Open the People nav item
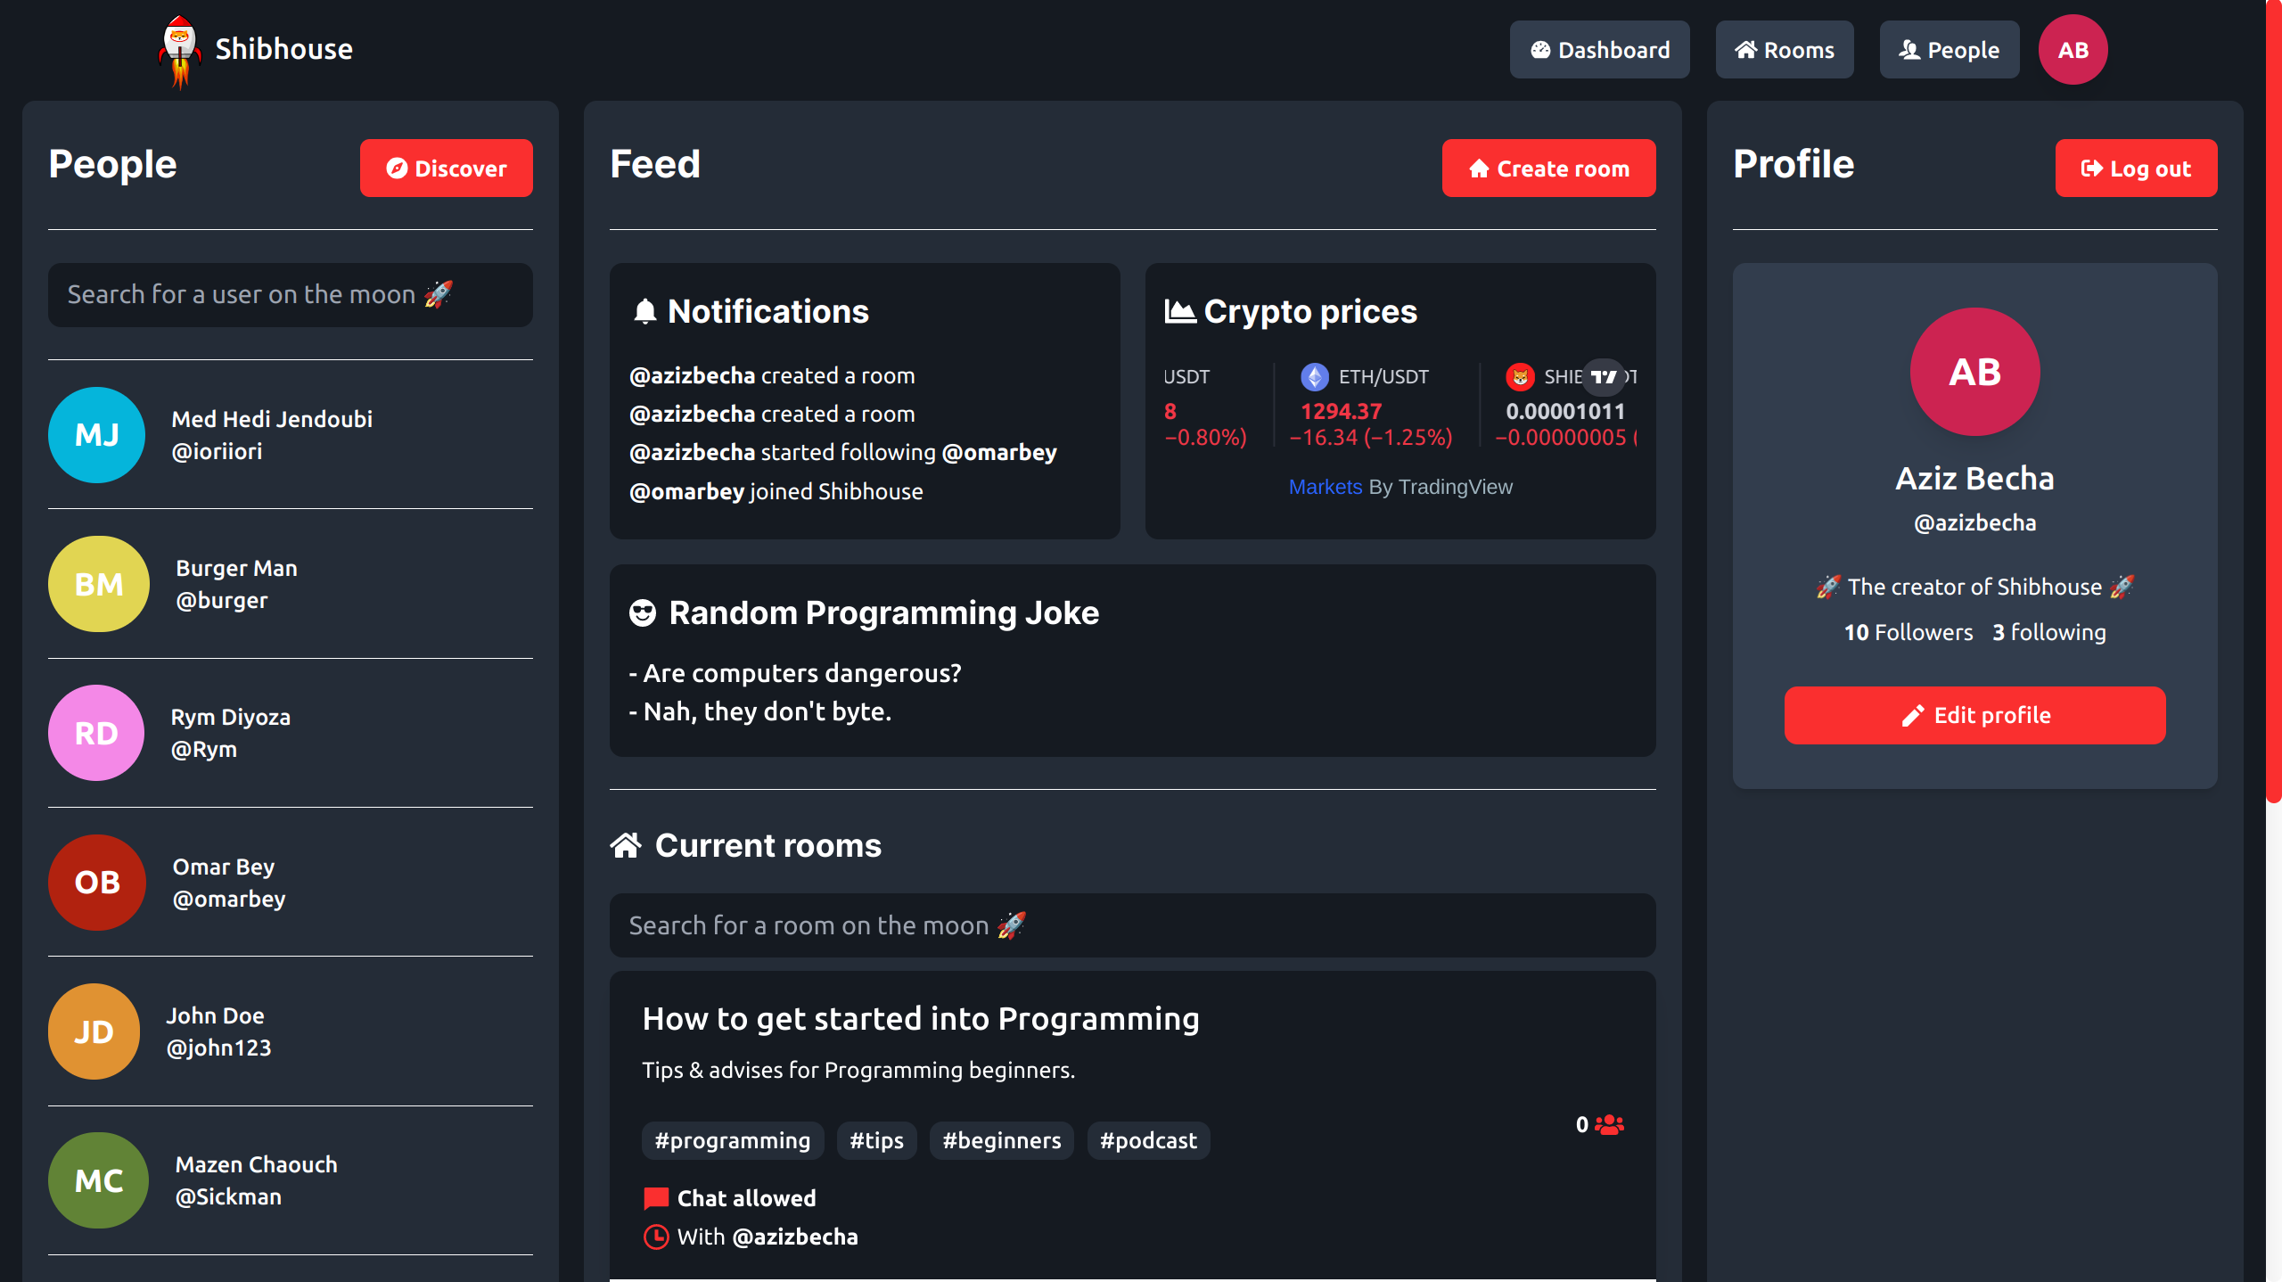The image size is (2282, 1282). [1950, 50]
